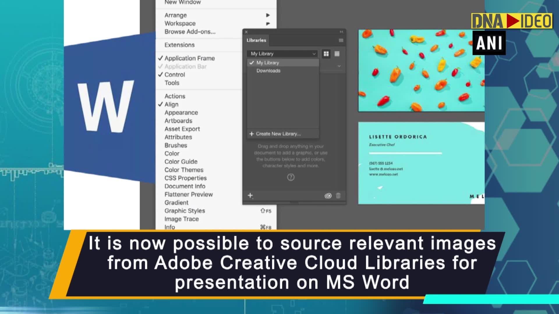Select Browse Add-ons in the menu
The width and height of the screenshot is (559, 314).
pos(190,32)
